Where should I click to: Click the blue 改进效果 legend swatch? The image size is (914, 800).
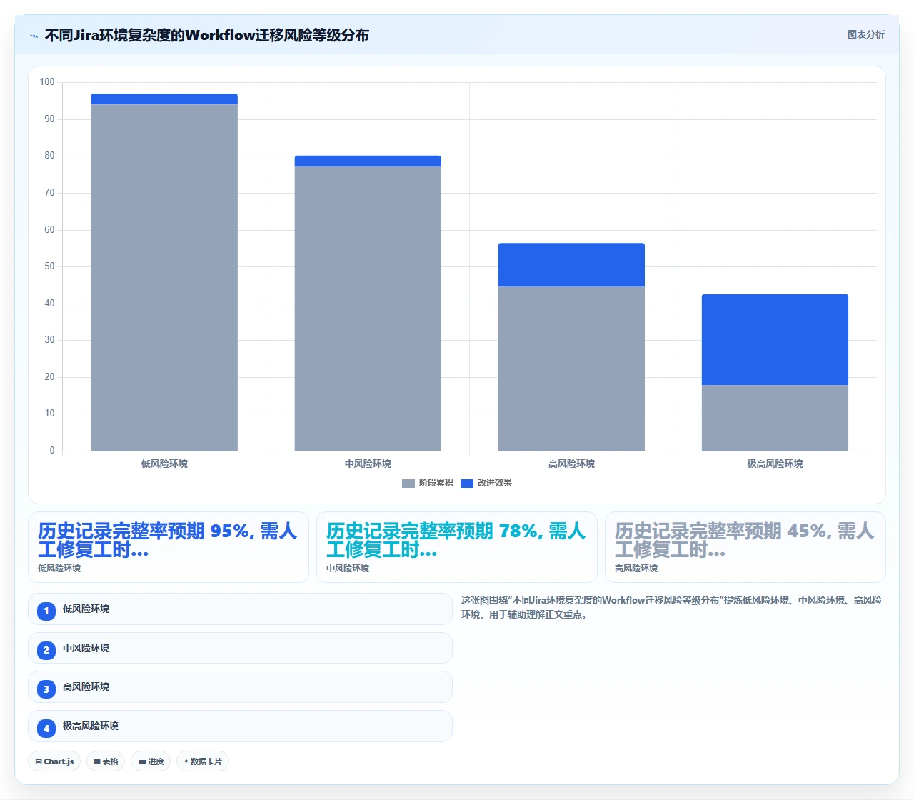pyautogui.click(x=467, y=484)
